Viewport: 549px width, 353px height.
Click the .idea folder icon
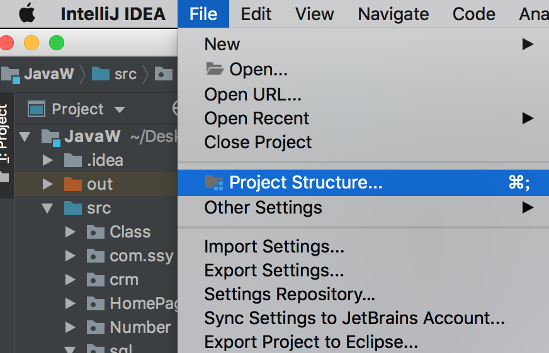(73, 160)
